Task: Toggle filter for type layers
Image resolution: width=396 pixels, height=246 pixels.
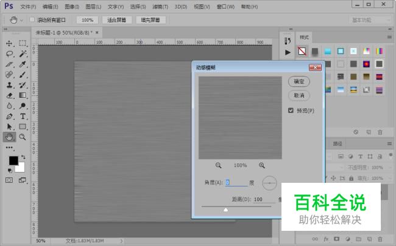Action: point(361,157)
